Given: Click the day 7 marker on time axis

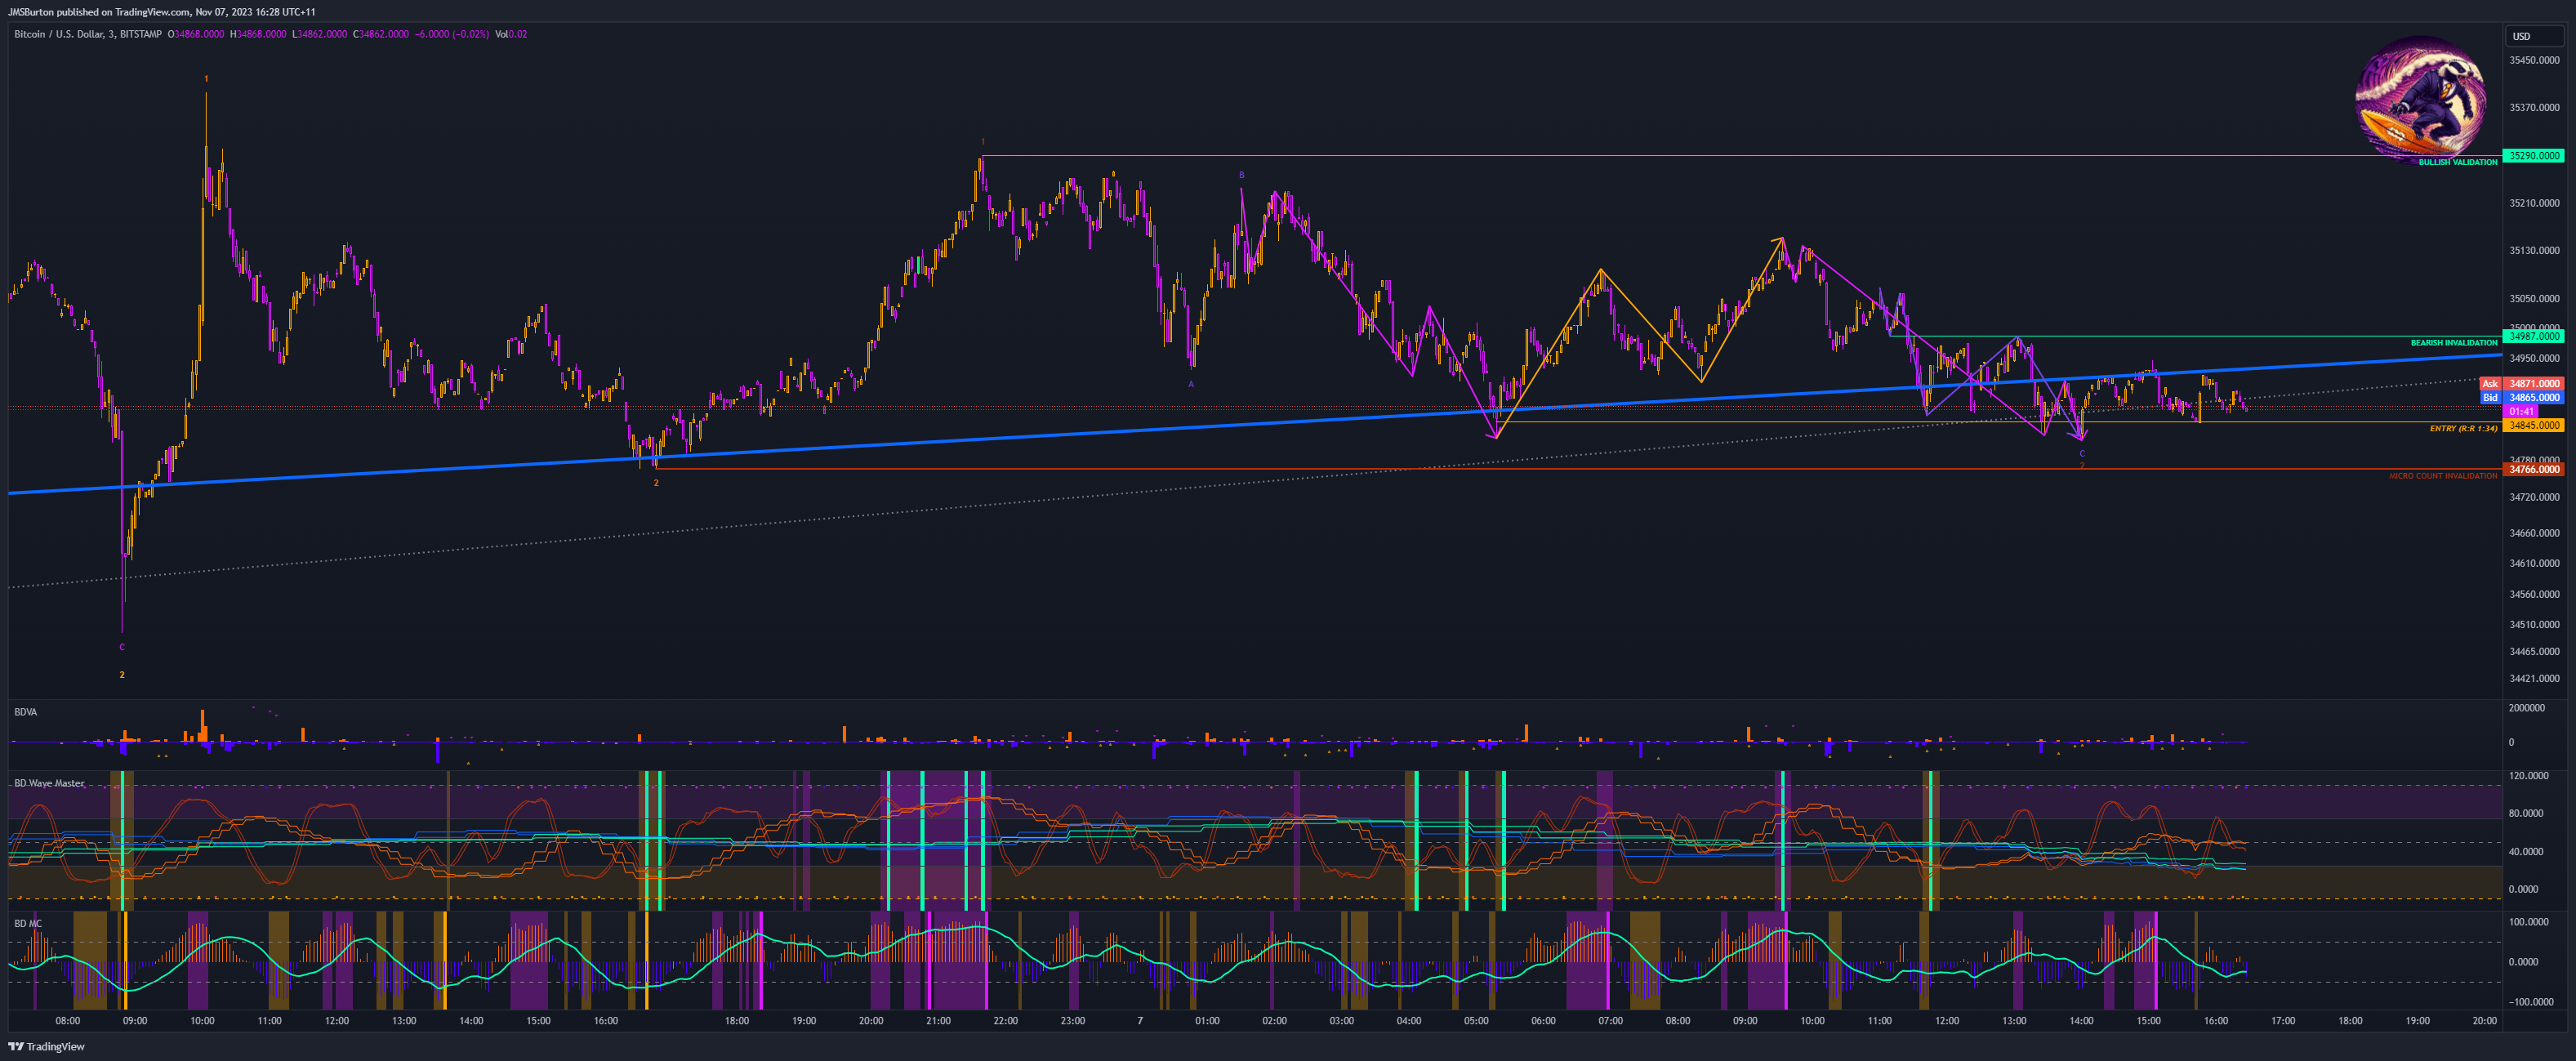Looking at the screenshot, I should pyautogui.click(x=1140, y=1021).
